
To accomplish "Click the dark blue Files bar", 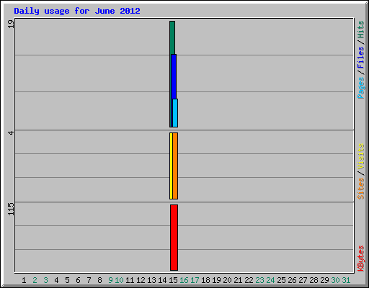I will pyautogui.click(x=174, y=76).
